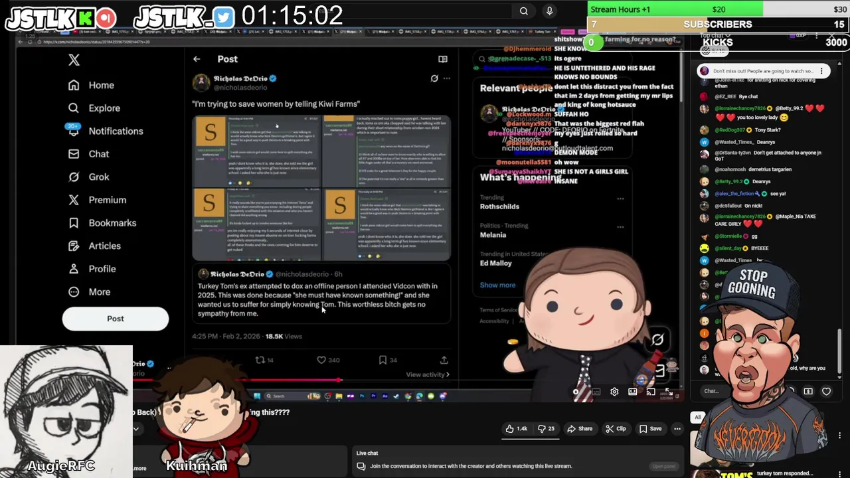Expand the More sidebar menu
This screenshot has height=478, width=850.
(90, 291)
